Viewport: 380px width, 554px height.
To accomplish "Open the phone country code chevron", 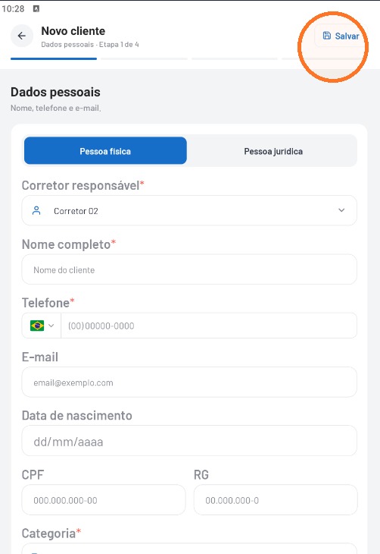I will (x=51, y=326).
